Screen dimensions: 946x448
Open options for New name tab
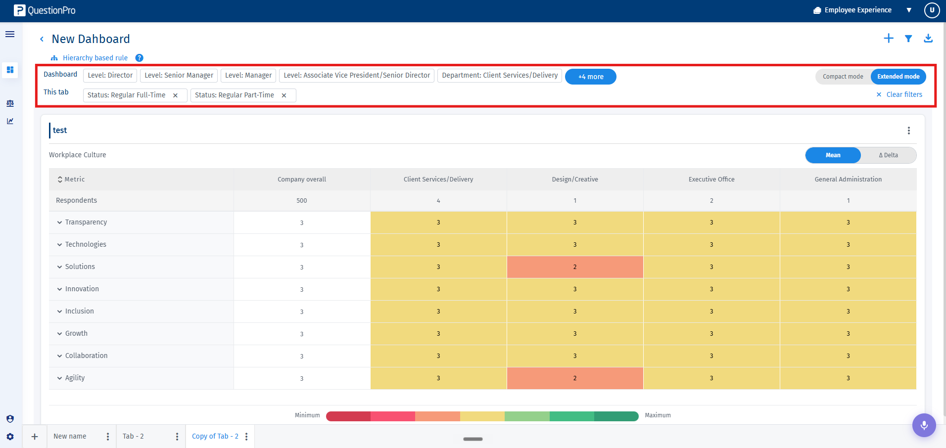(108, 437)
